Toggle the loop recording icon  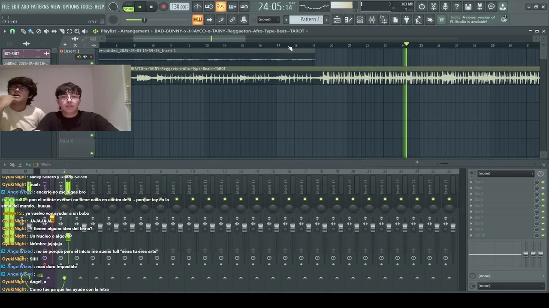click(x=244, y=6)
